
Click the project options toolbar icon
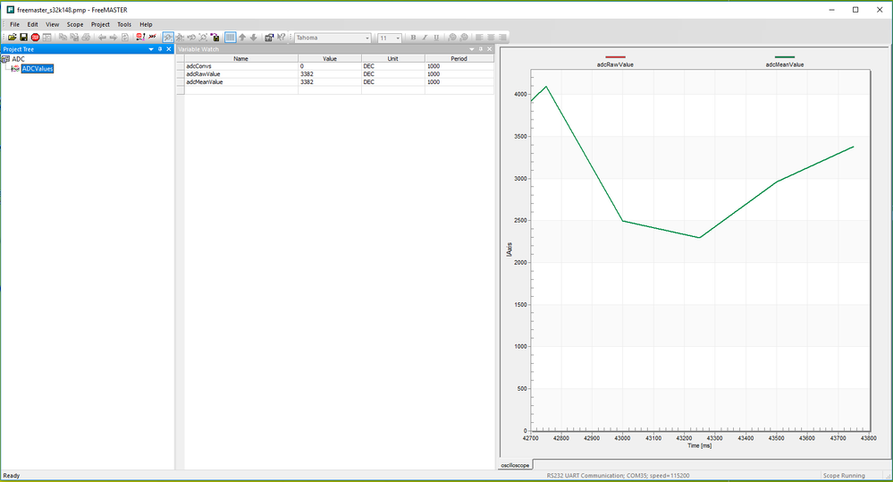(269, 38)
